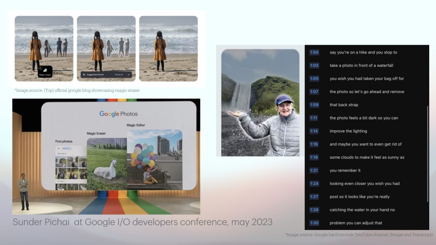Select "catching the water in your hand no"

click(x=362, y=210)
